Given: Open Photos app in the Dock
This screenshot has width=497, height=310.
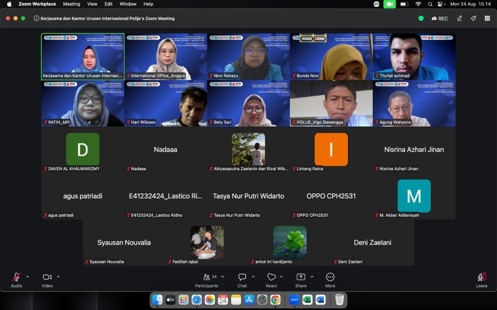Looking at the screenshot, I should [210, 299].
